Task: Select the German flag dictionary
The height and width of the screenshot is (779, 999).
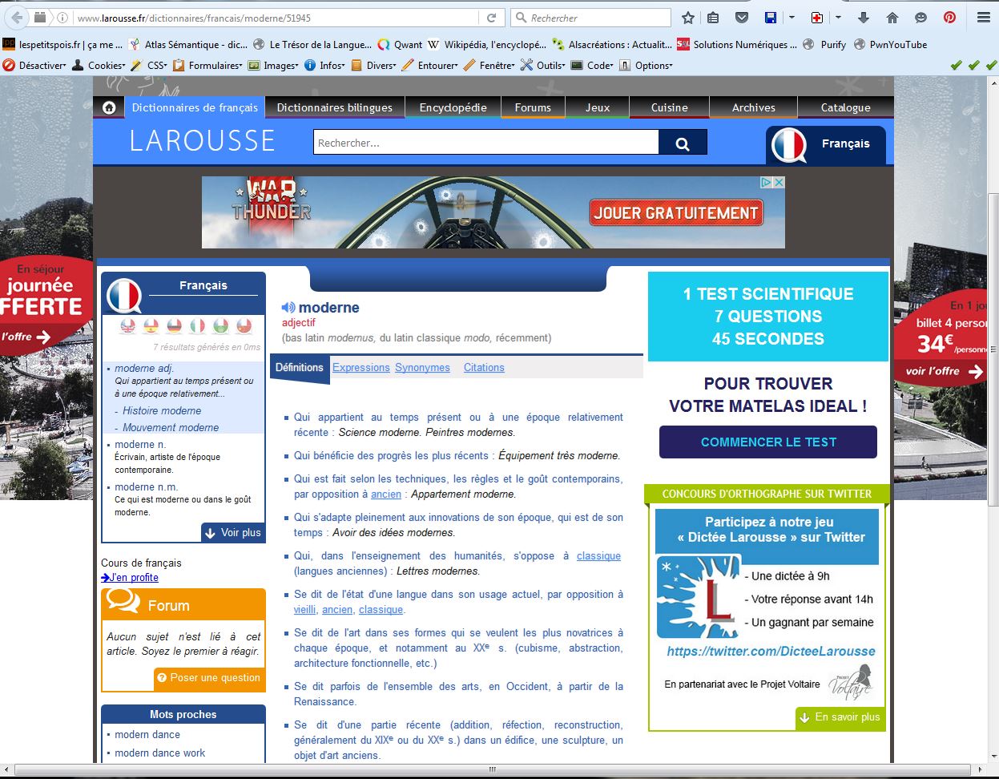Action: pos(174,326)
